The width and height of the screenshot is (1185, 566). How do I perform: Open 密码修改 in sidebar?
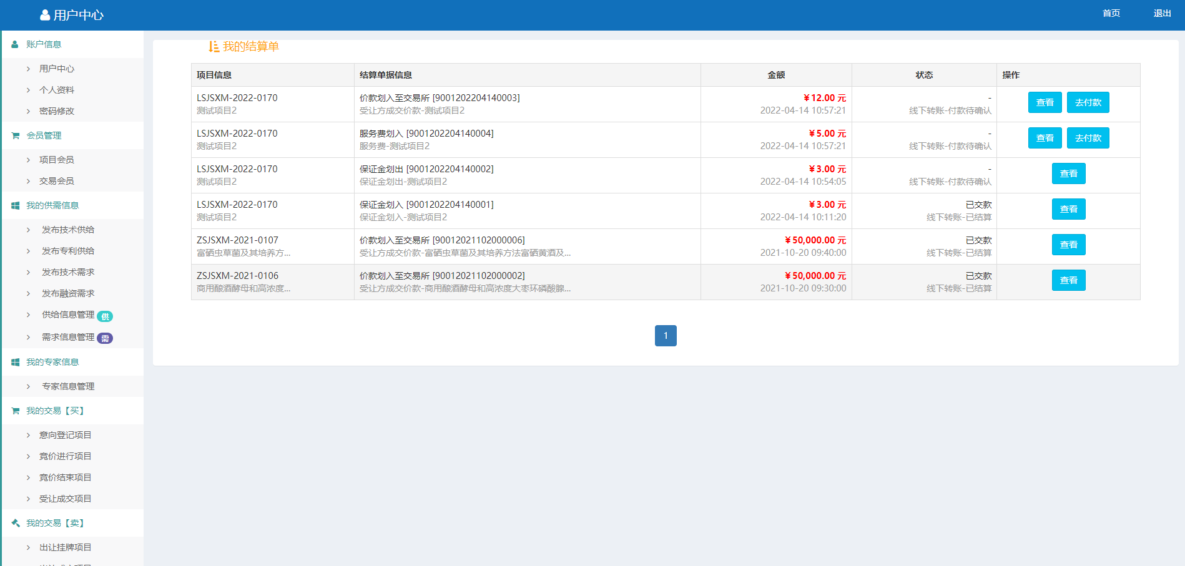57,111
